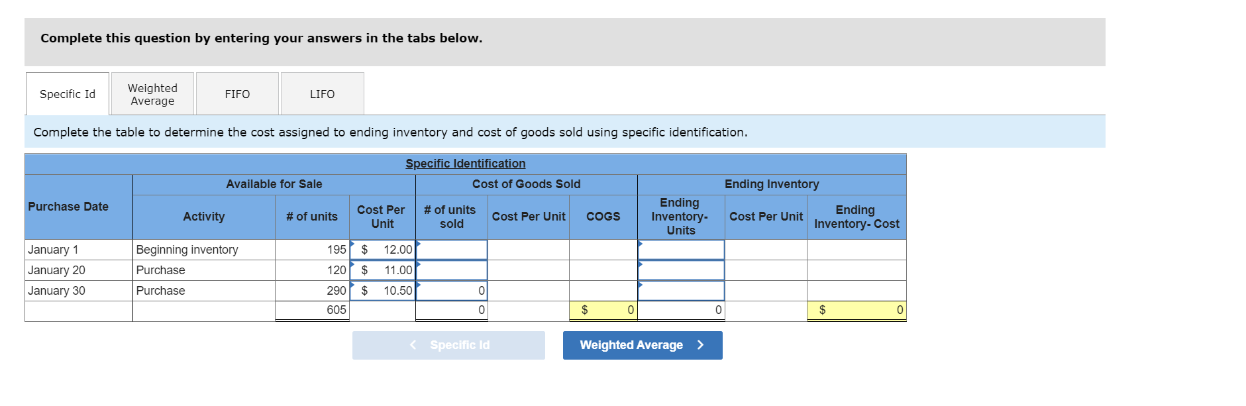The height and width of the screenshot is (406, 1246).
Task: Click the Specific Identification table title
Action: click(x=466, y=164)
